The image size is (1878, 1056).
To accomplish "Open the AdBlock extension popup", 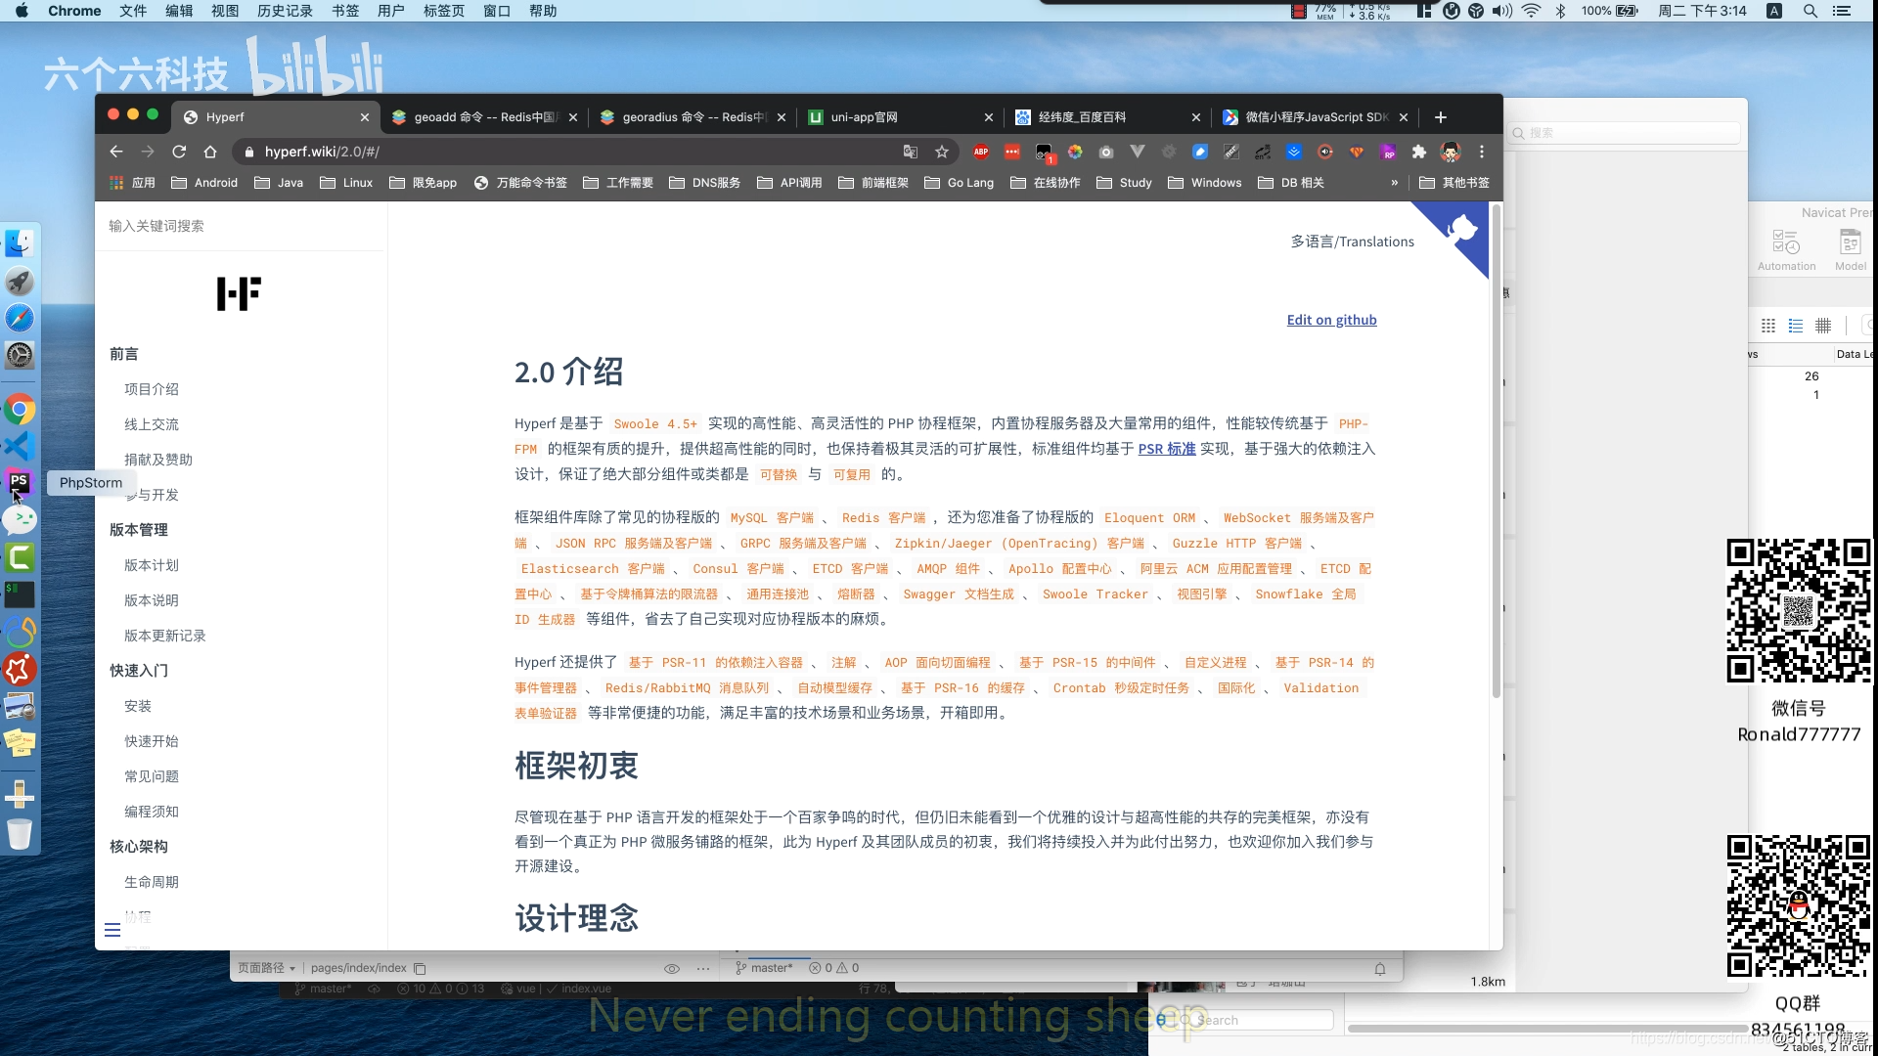I will click(981, 152).
